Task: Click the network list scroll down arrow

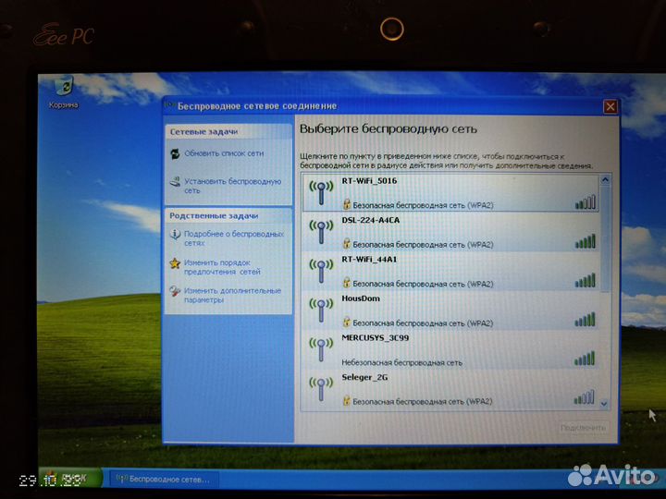Action: click(604, 404)
